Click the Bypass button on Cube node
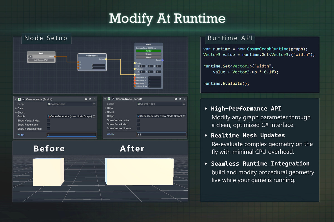 tap(148, 54)
